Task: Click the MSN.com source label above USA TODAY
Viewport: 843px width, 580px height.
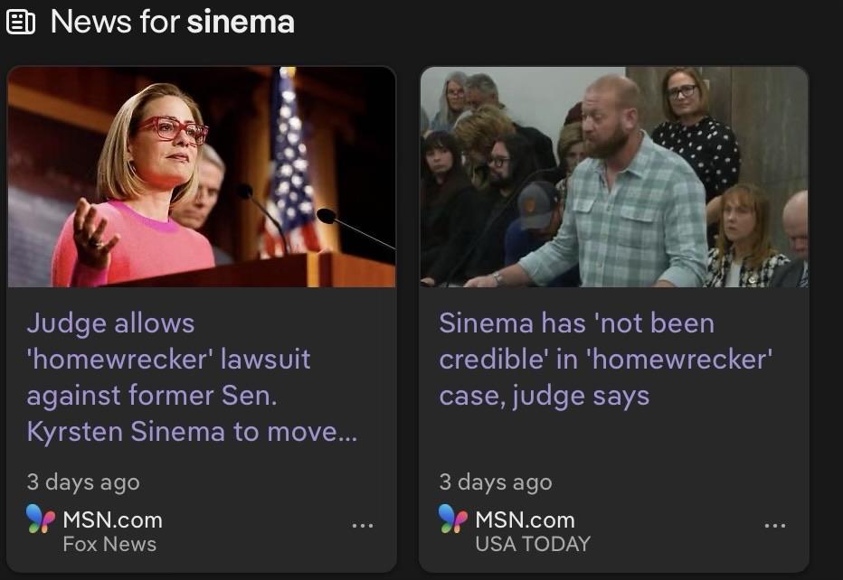Action: (x=525, y=519)
